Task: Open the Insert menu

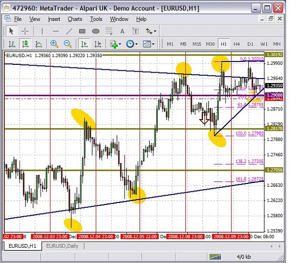Action: (54, 19)
